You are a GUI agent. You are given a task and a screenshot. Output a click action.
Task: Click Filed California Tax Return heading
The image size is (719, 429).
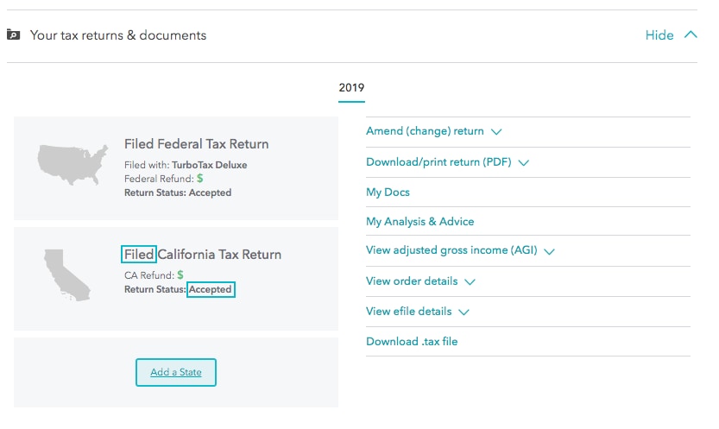202,255
